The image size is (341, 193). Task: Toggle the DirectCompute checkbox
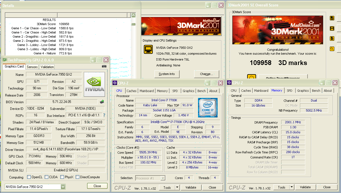coord(77,177)
